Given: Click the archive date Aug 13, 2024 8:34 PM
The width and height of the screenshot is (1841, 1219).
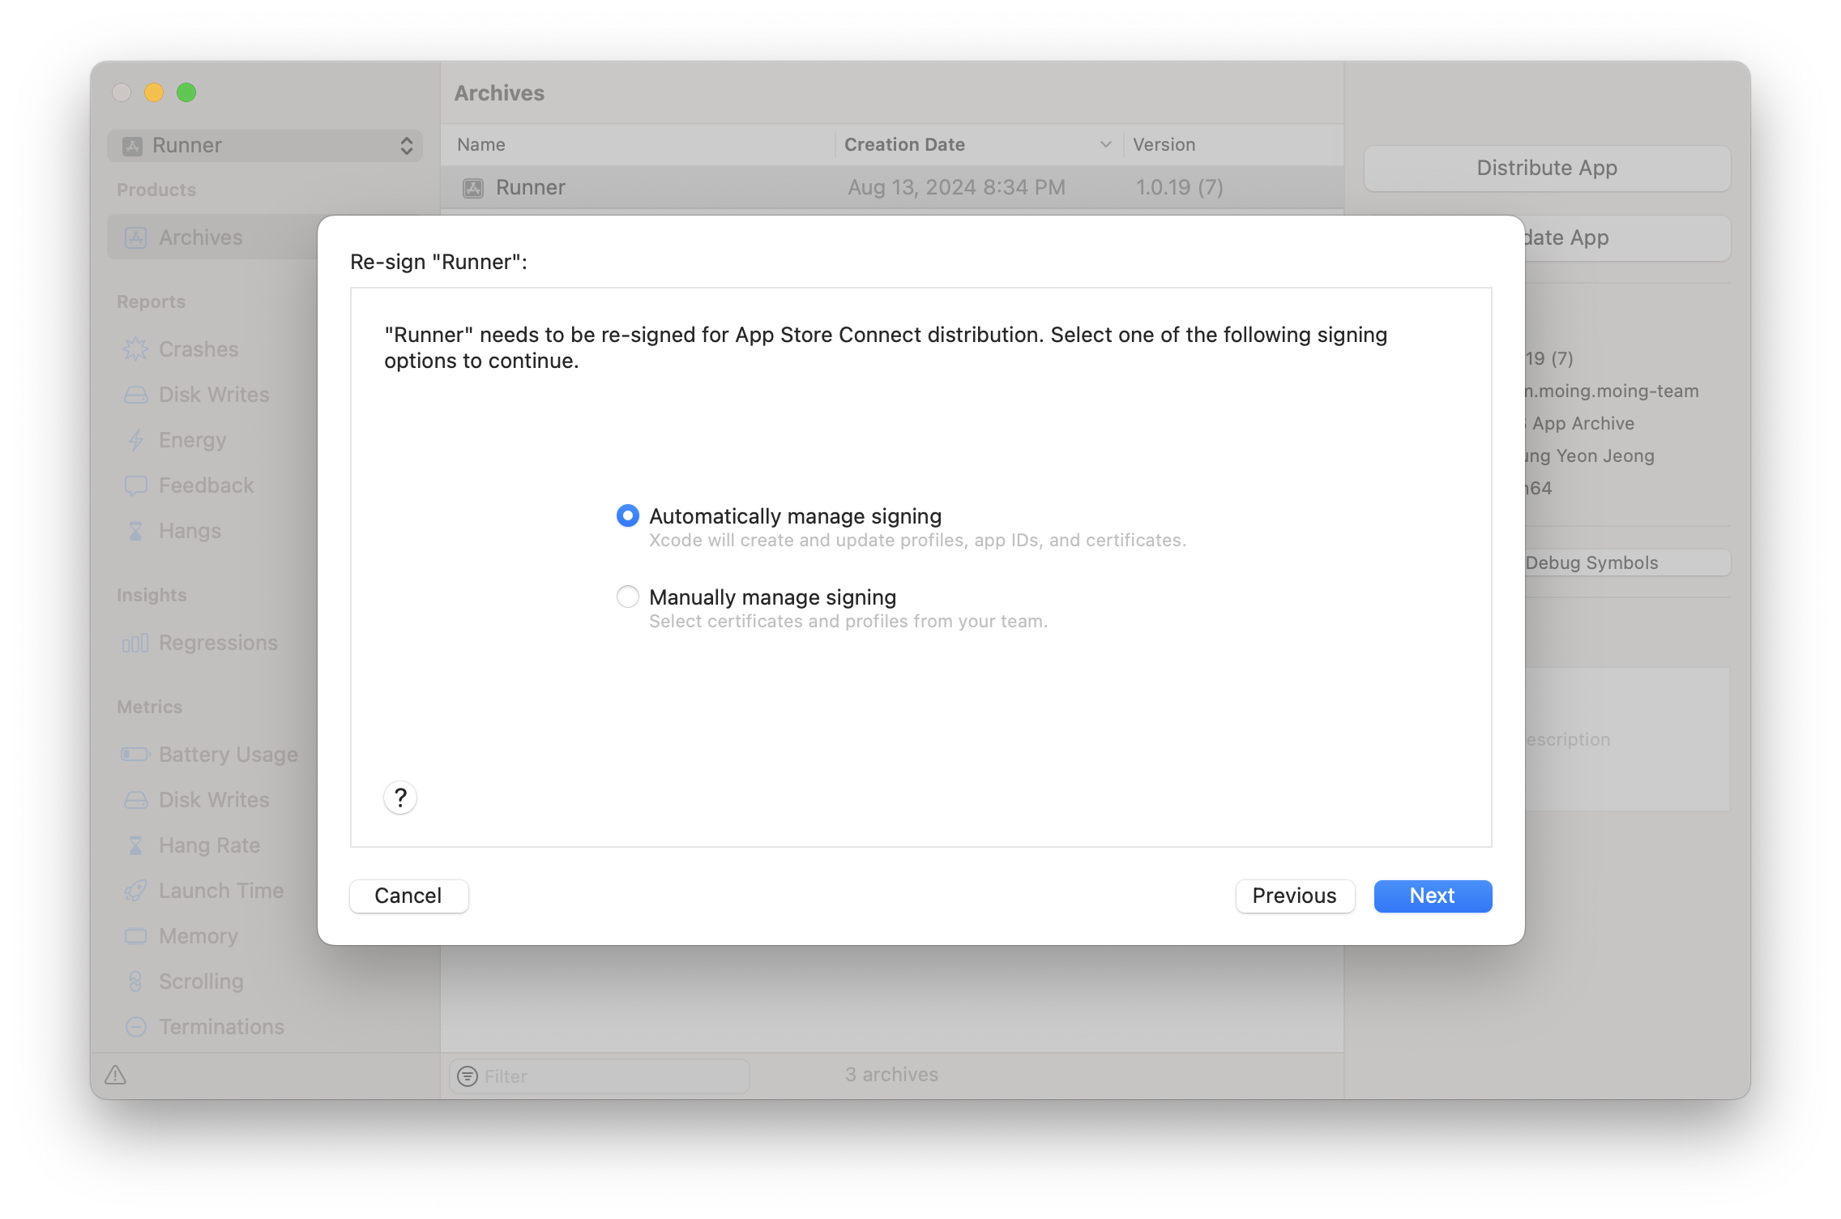Looking at the screenshot, I should [x=956, y=187].
